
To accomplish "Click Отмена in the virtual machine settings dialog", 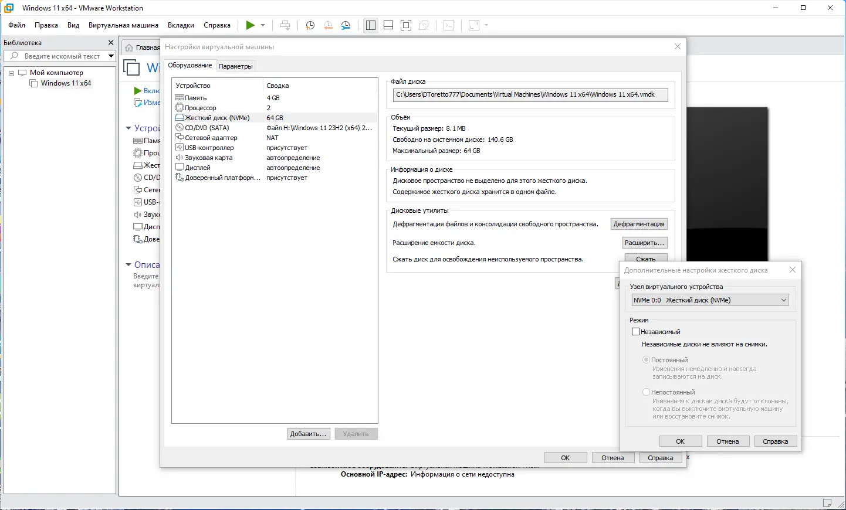I will 613,458.
